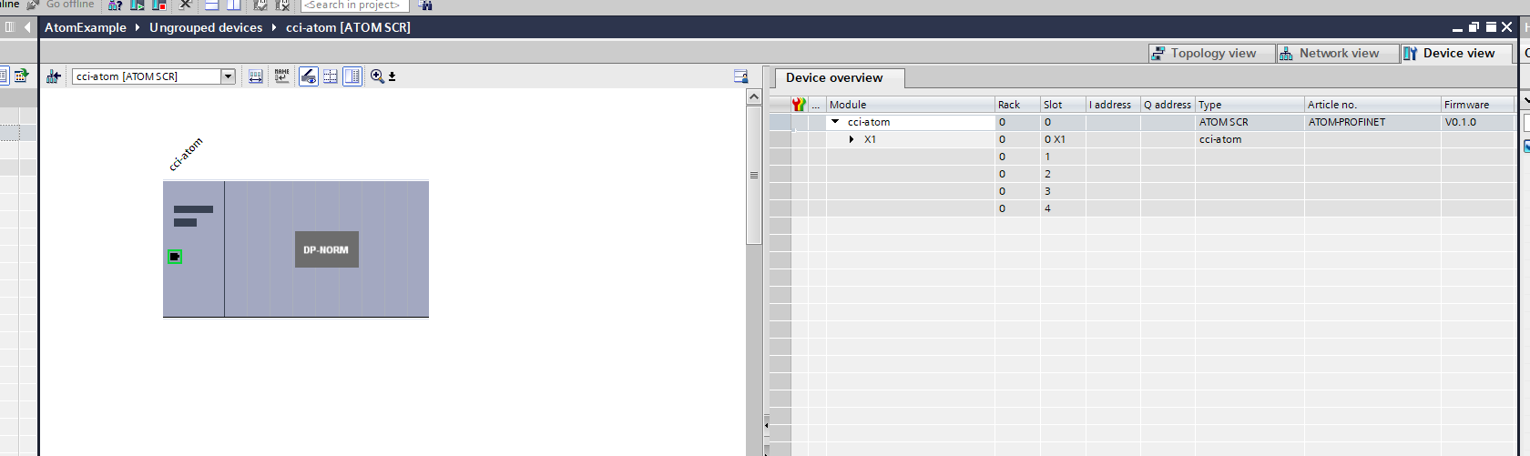This screenshot has height=456, width=1530.
Task: Click the cci-atom type cell in X1 row
Action: tap(1249, 139)
